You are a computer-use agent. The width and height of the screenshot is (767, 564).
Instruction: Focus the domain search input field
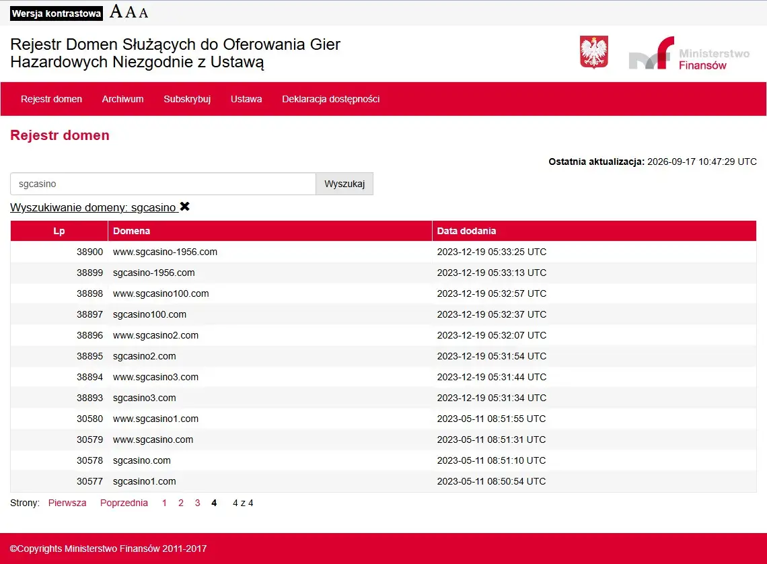point(163,184)
